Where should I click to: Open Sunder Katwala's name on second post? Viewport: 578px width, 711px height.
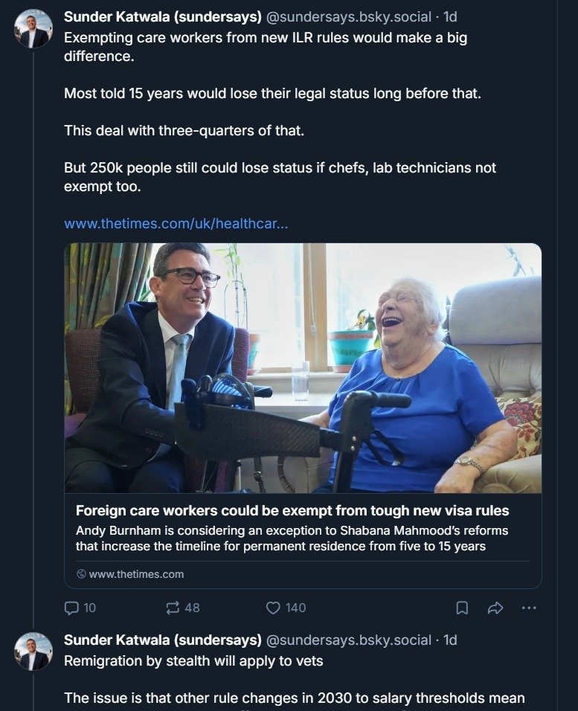163,640
